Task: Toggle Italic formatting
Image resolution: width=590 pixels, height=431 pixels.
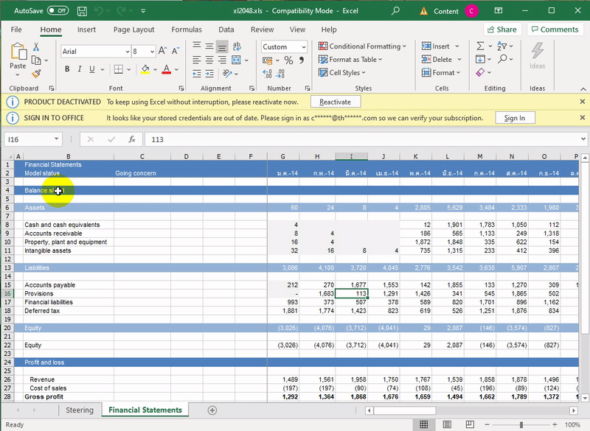Action: (81, 69)
